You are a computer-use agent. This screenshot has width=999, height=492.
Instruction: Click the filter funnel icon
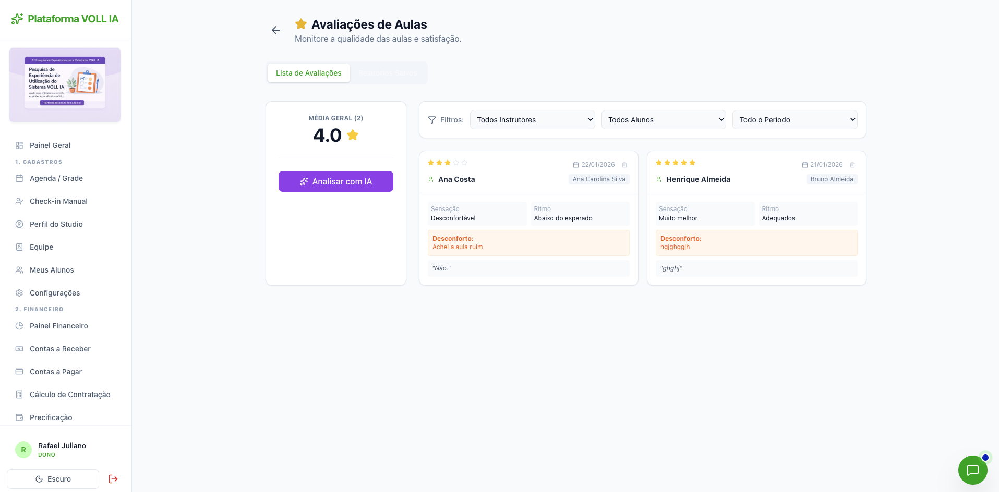click(432, 120)
